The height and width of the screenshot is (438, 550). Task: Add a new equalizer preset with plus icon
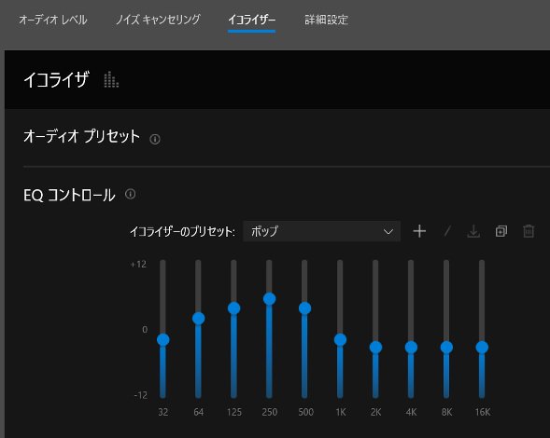(x=419, y=231)
